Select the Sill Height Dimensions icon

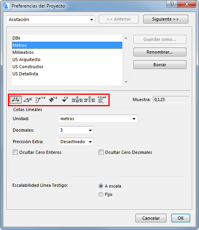89,100
